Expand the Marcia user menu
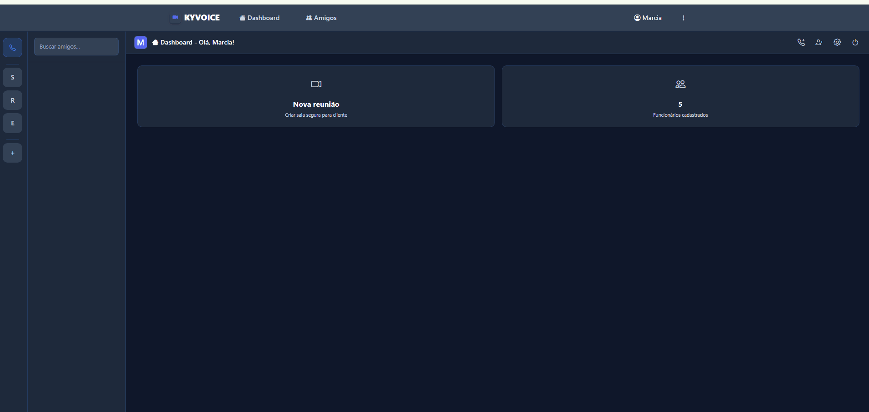This screenshot has width=869, height=412. click(648, 18)
